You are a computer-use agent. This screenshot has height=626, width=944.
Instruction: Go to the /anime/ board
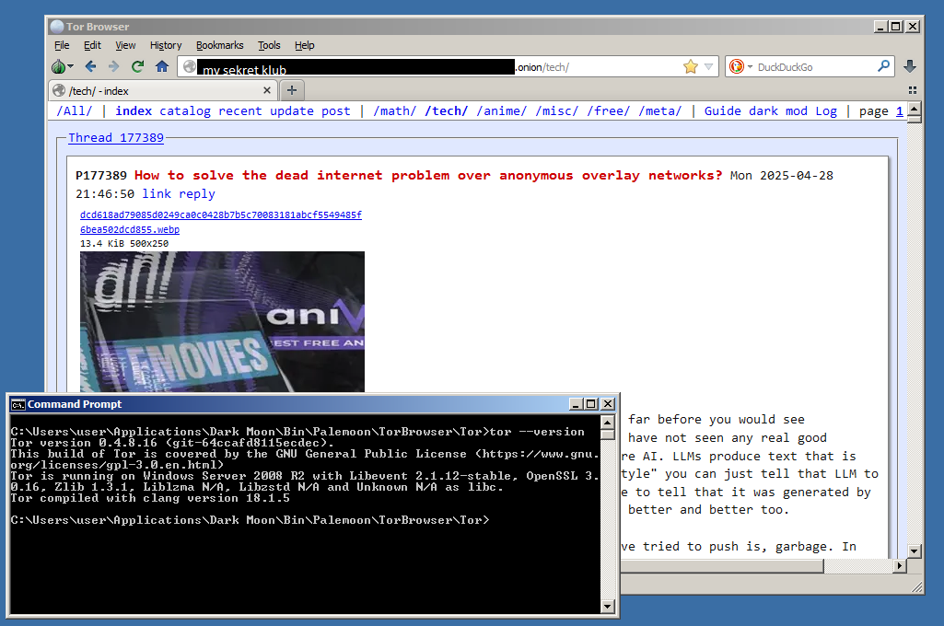(502, 110)
